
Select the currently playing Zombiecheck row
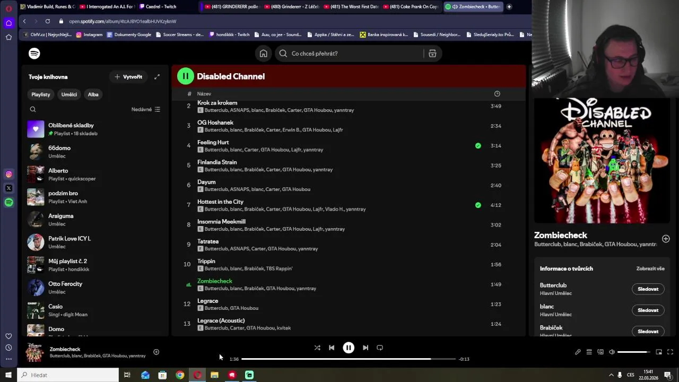[349, 284]
